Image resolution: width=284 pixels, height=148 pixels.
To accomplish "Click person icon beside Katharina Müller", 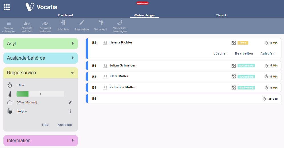I will click(x=105, y=87).
